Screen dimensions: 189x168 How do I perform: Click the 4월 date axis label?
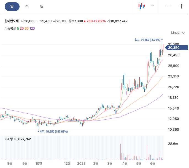click(125, 163)
